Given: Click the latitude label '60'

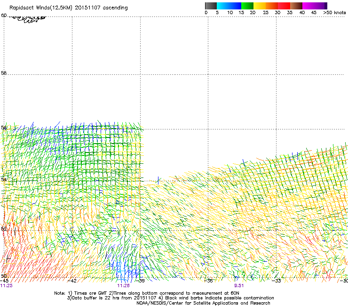Looking at the screenshot, I should click(4, 16).
